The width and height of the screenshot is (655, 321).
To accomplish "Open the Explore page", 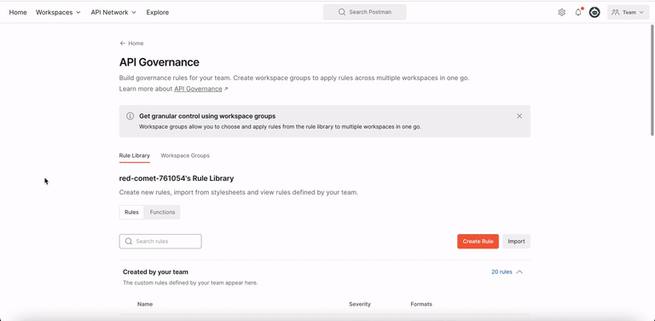I will tap(158, 13).
